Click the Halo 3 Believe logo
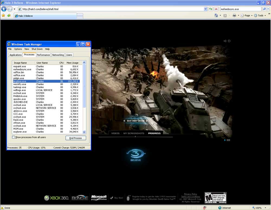Viewport: 271px width, 210px height. [x=136, y=155]
